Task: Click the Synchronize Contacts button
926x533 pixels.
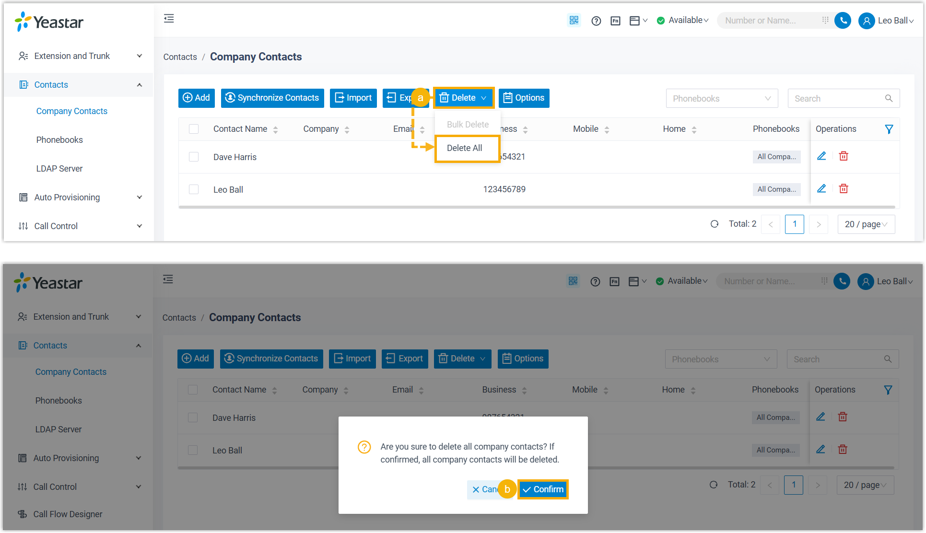Action: (x=272, y=98)
